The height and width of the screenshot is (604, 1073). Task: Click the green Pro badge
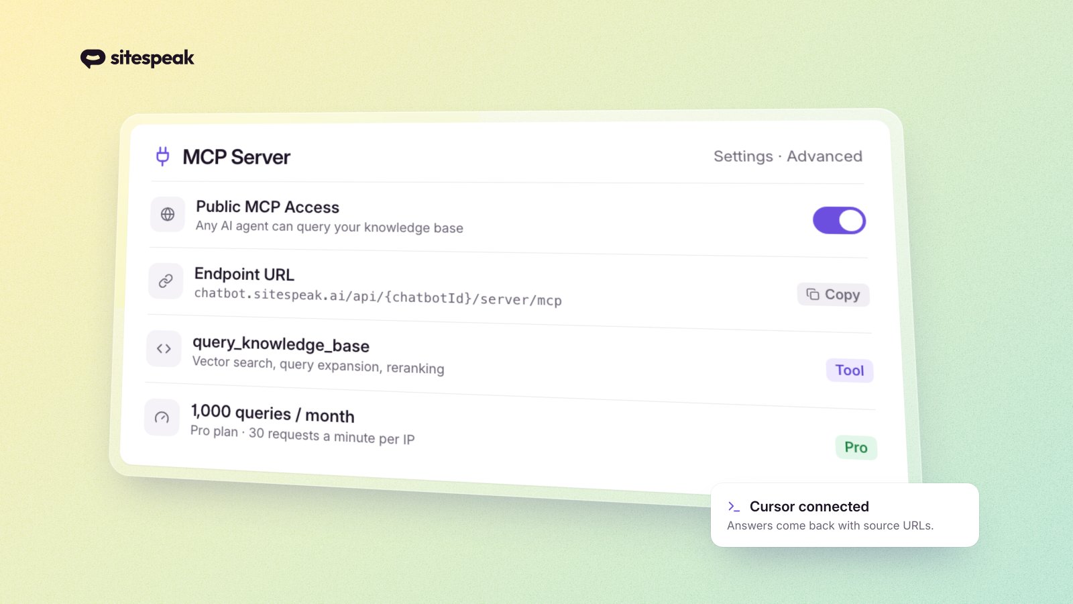[856, 448]
